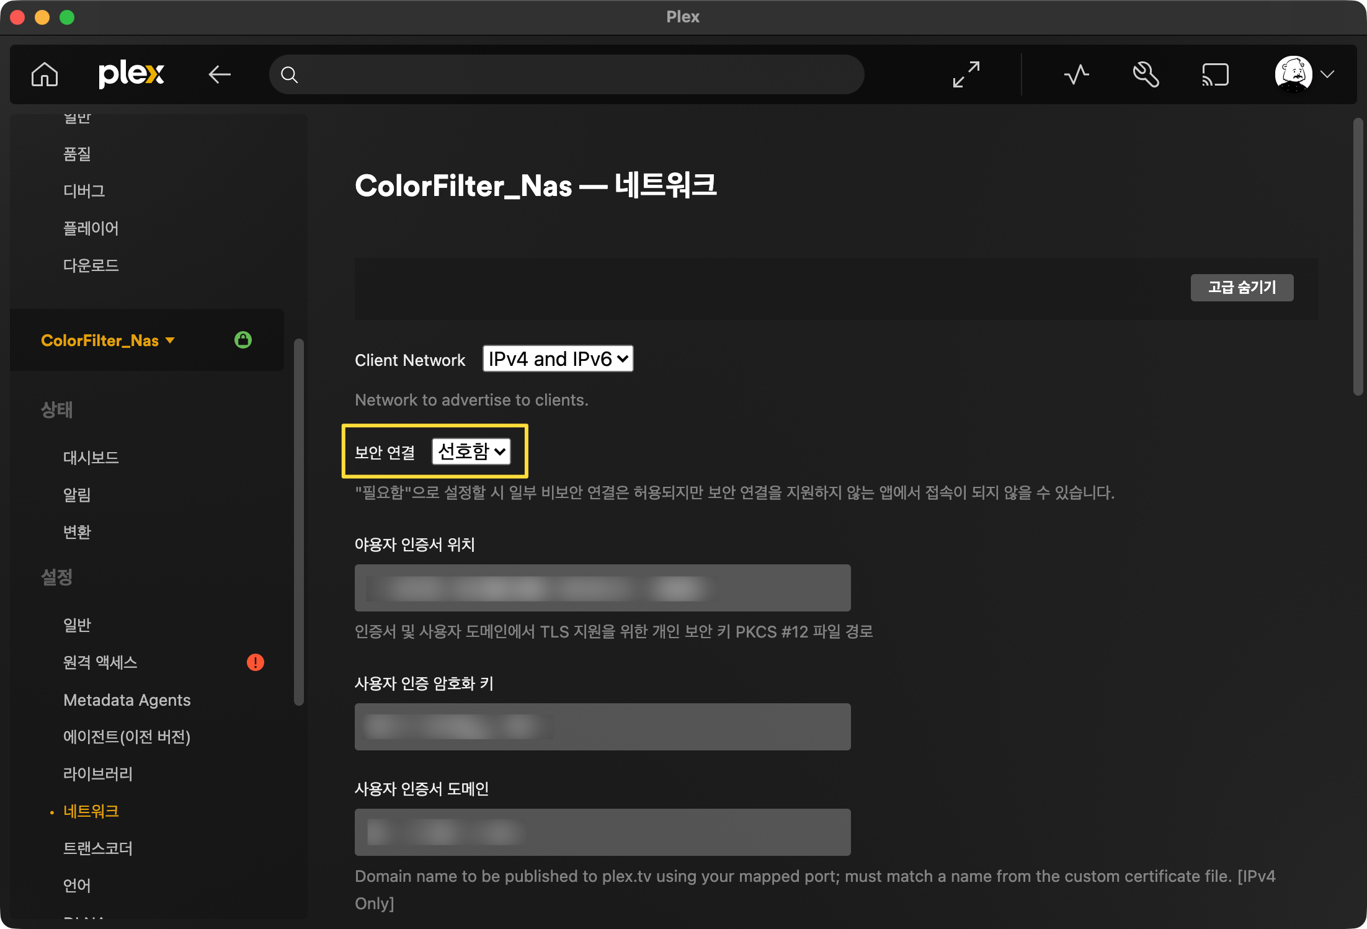Click the cast to device icon
Image resolution: width=1367 pixels, height=929 pixels.
pos(1215,74)
